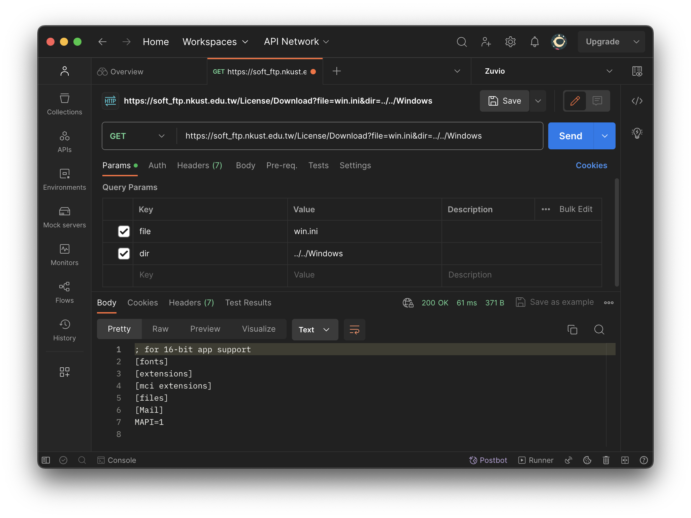Open the Runner
Image resolution: width=691 pixels, height=518 pixels.
pyautogui.click(x=536, y=460)
